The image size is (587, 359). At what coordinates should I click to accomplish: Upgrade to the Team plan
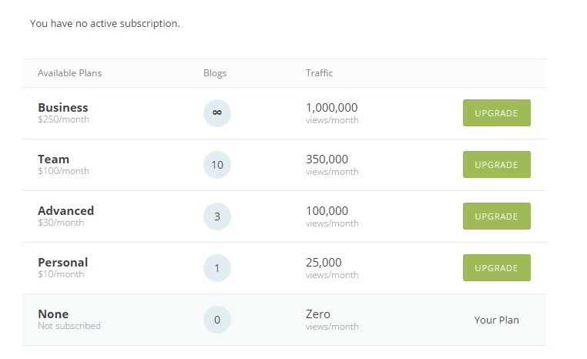(x=496, y=164)
